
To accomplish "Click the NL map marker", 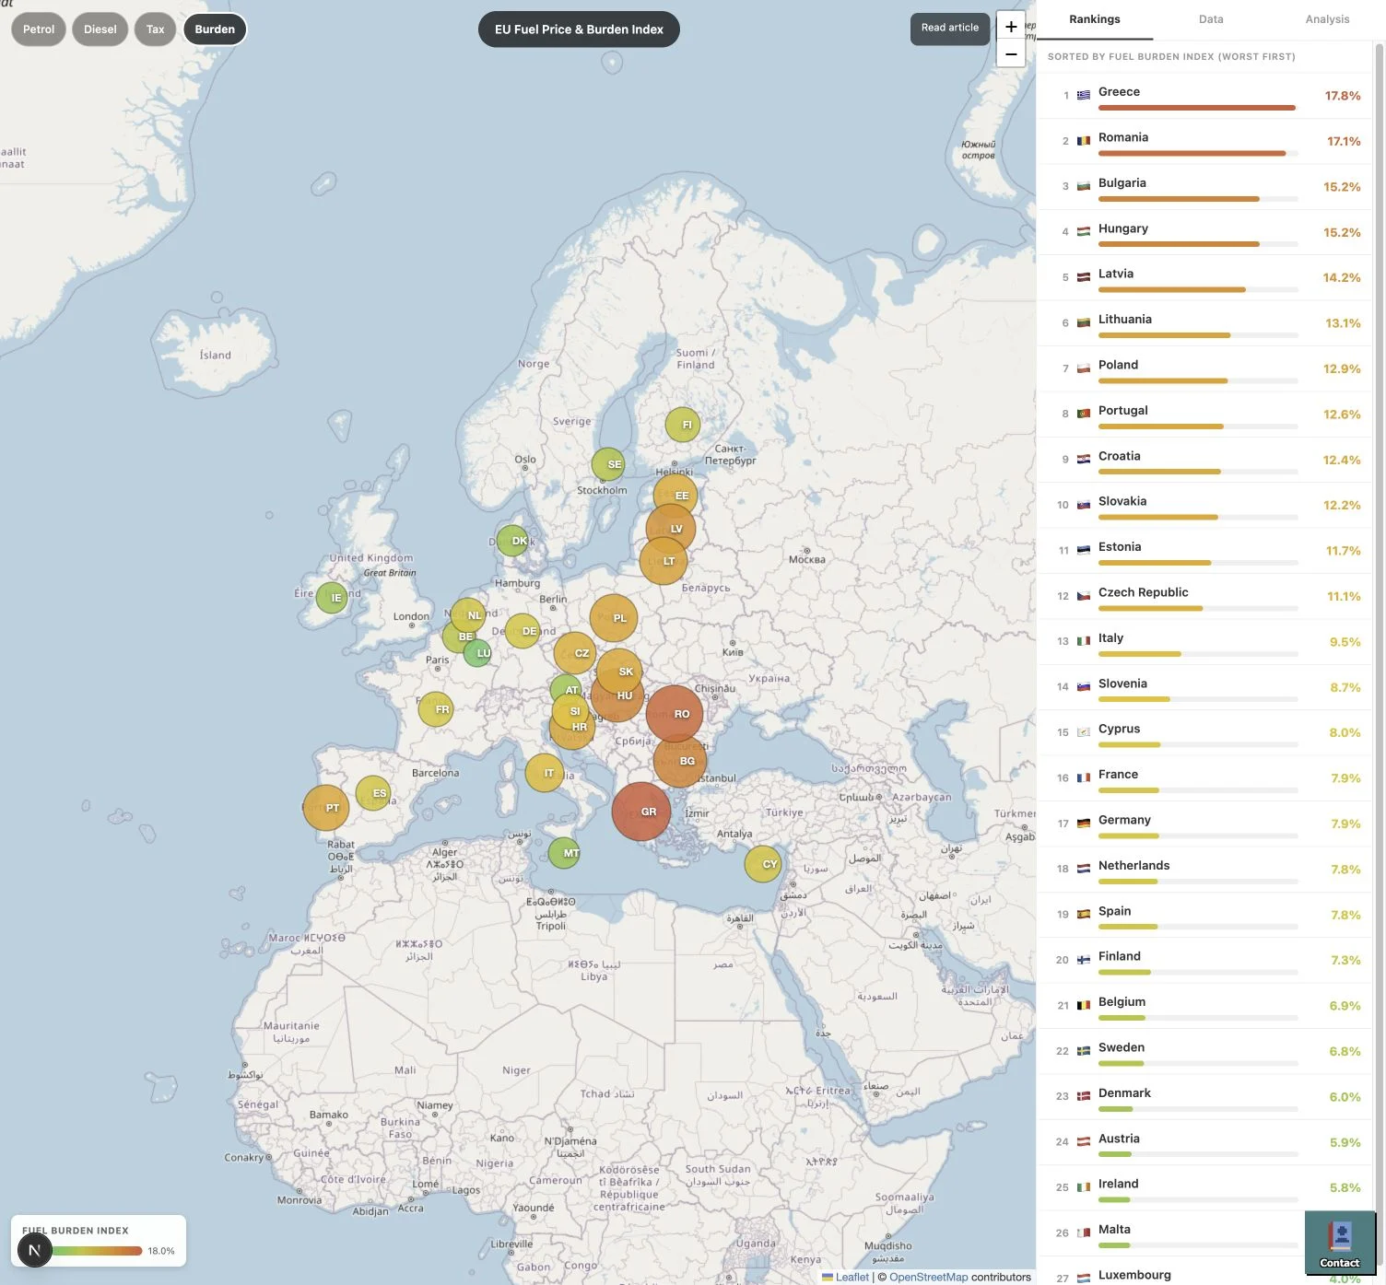I will (468, 615).
